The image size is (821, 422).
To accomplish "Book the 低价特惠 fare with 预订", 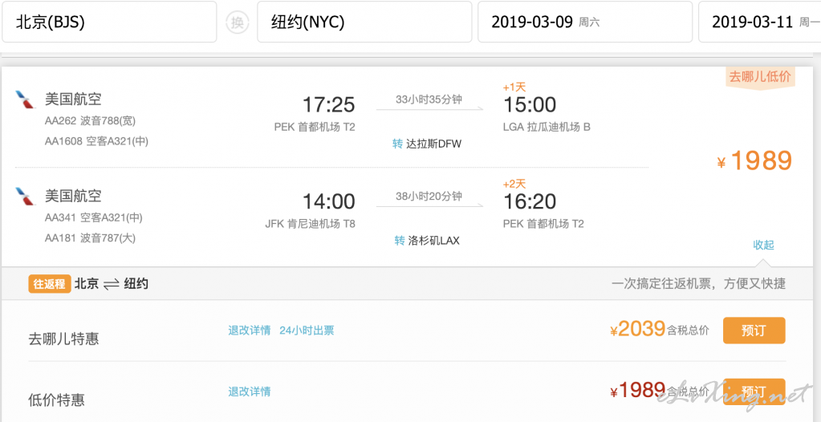I will click(x=754, y=392).
